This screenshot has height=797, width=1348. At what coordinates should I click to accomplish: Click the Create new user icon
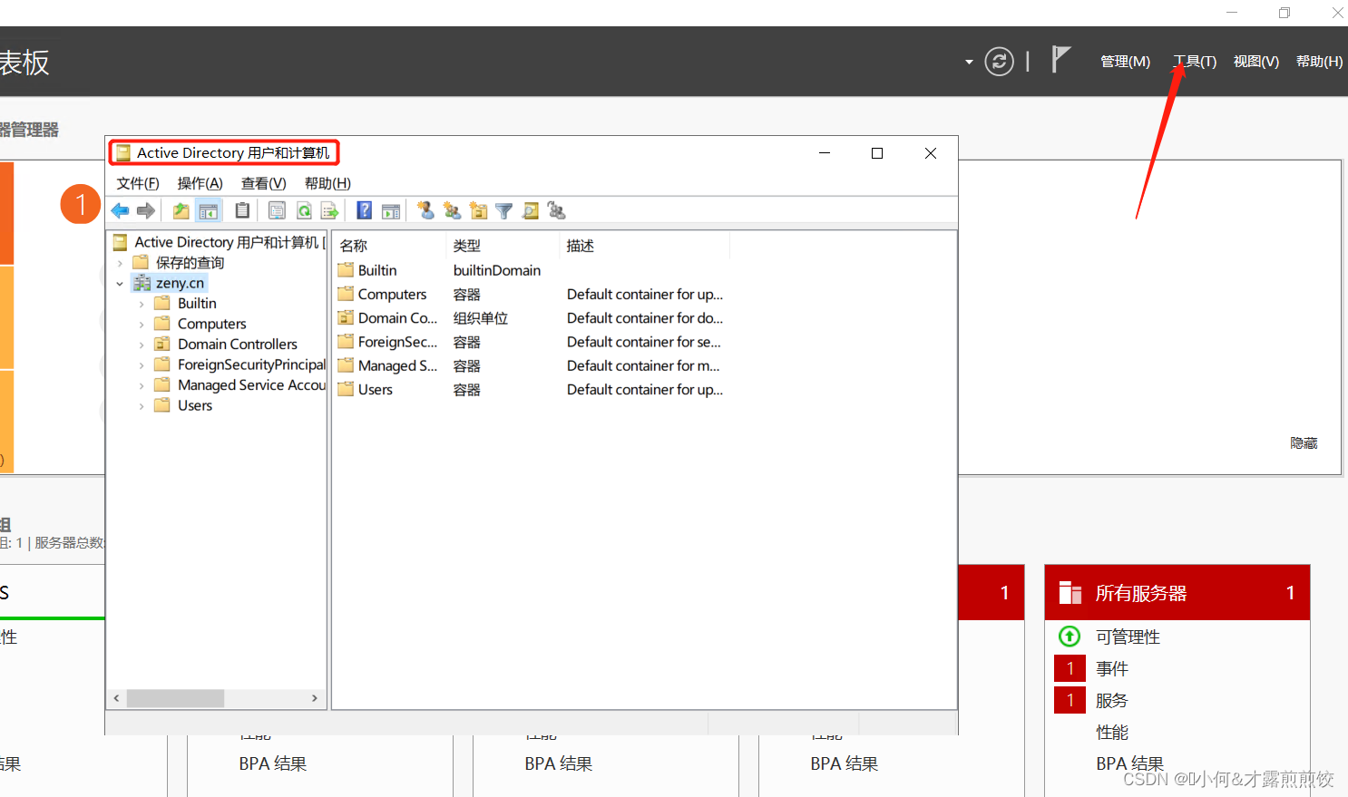[425, 211]
